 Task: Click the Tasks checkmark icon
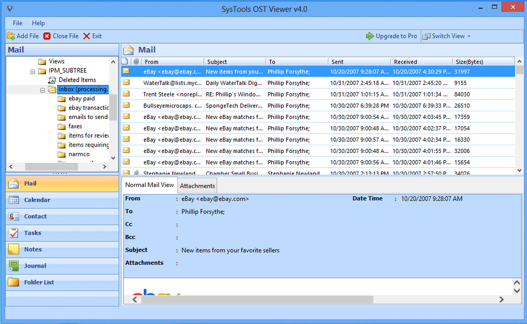point(14,232)
